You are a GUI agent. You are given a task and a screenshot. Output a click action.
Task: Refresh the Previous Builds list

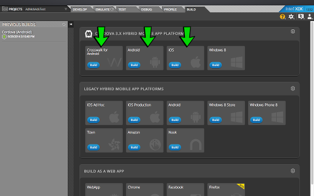(64, 24)
